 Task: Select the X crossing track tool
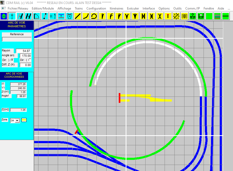pos(160,16)
